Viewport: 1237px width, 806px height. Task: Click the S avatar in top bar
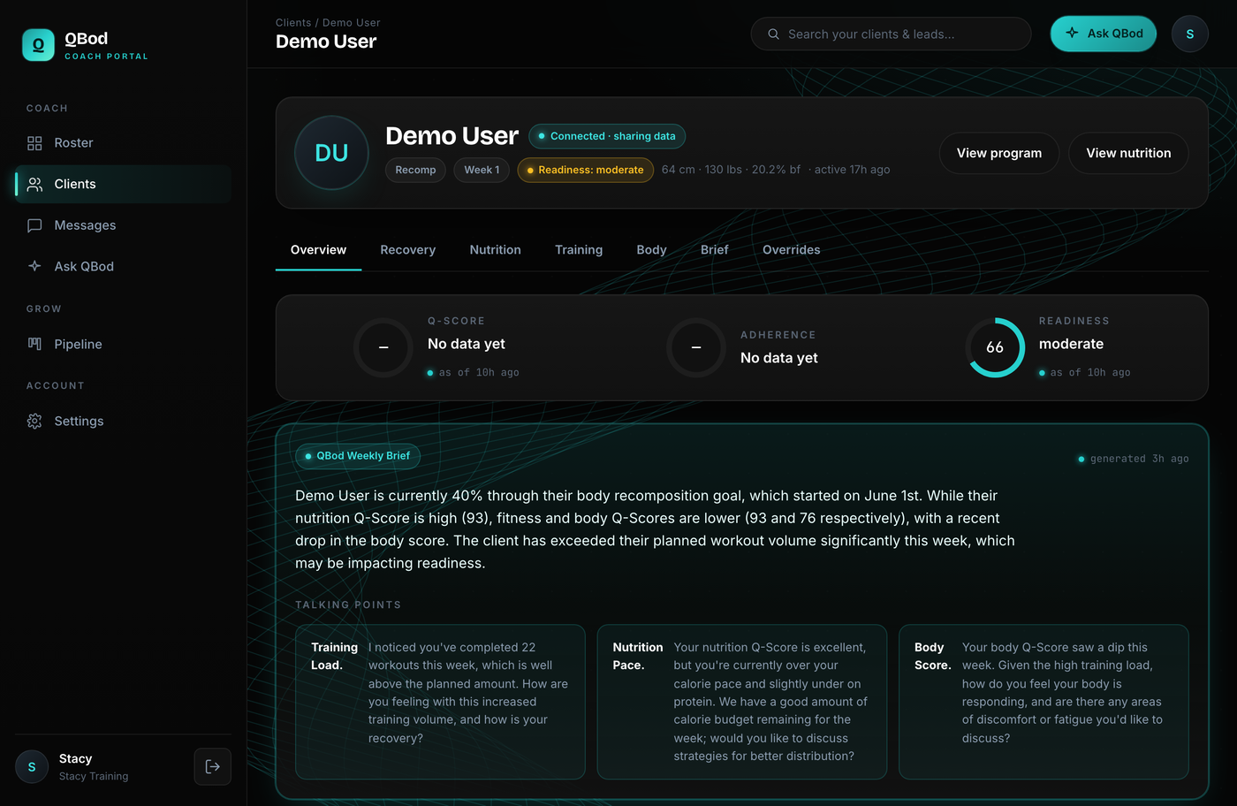(x=1190, y=34)
